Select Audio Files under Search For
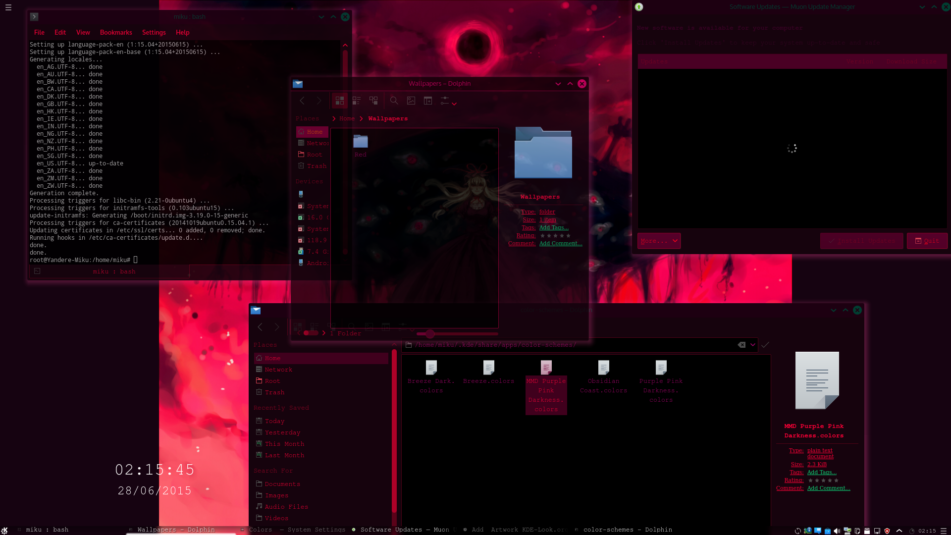Image resolution: width=951 pixels, height=535 pixels. pos(321,507)
